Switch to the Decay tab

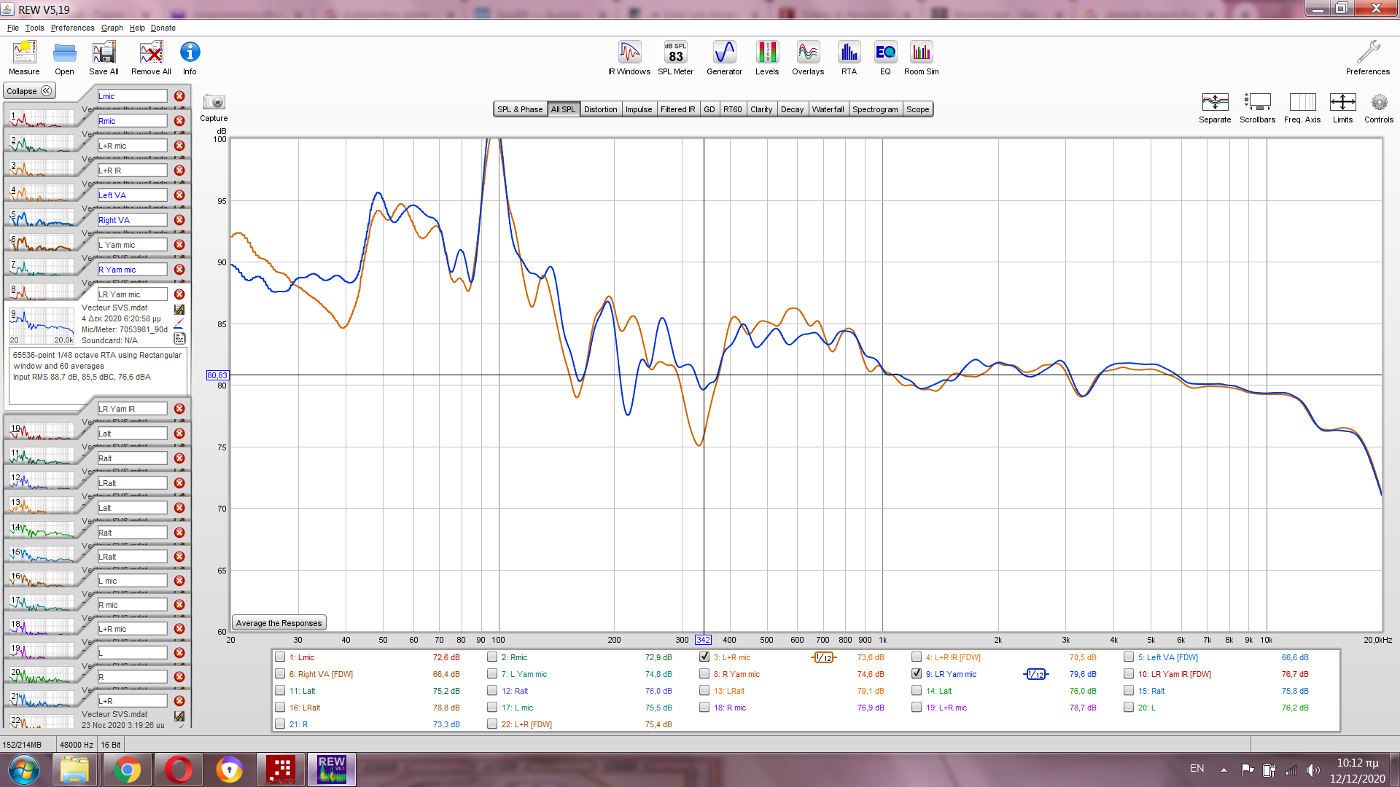point(792,109)
